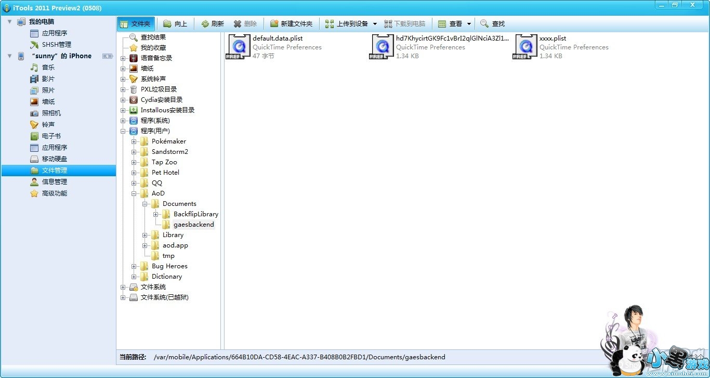Image resolution: width=710 pixels, height=378 pixels.
Task: Expand the 语音备忘录 tree node
Action: pos(123,58)
